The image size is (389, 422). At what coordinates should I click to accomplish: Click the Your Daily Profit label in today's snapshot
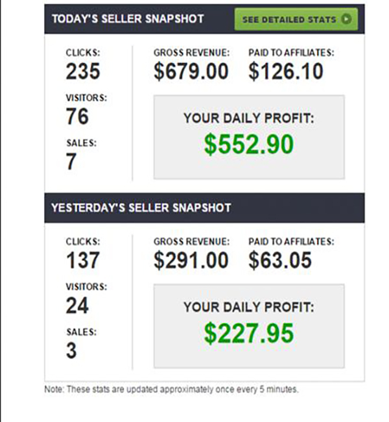pos(249,118)
